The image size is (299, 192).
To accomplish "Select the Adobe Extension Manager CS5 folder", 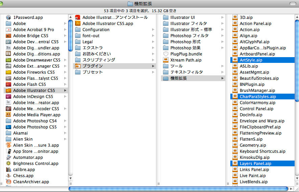I will tap(36, 66).
